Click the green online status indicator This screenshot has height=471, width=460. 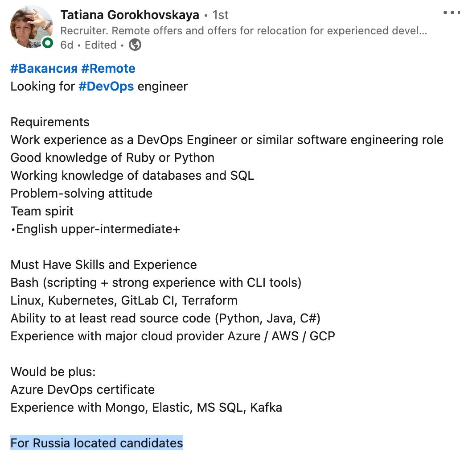pyautogui.click(x=47, y=43)
